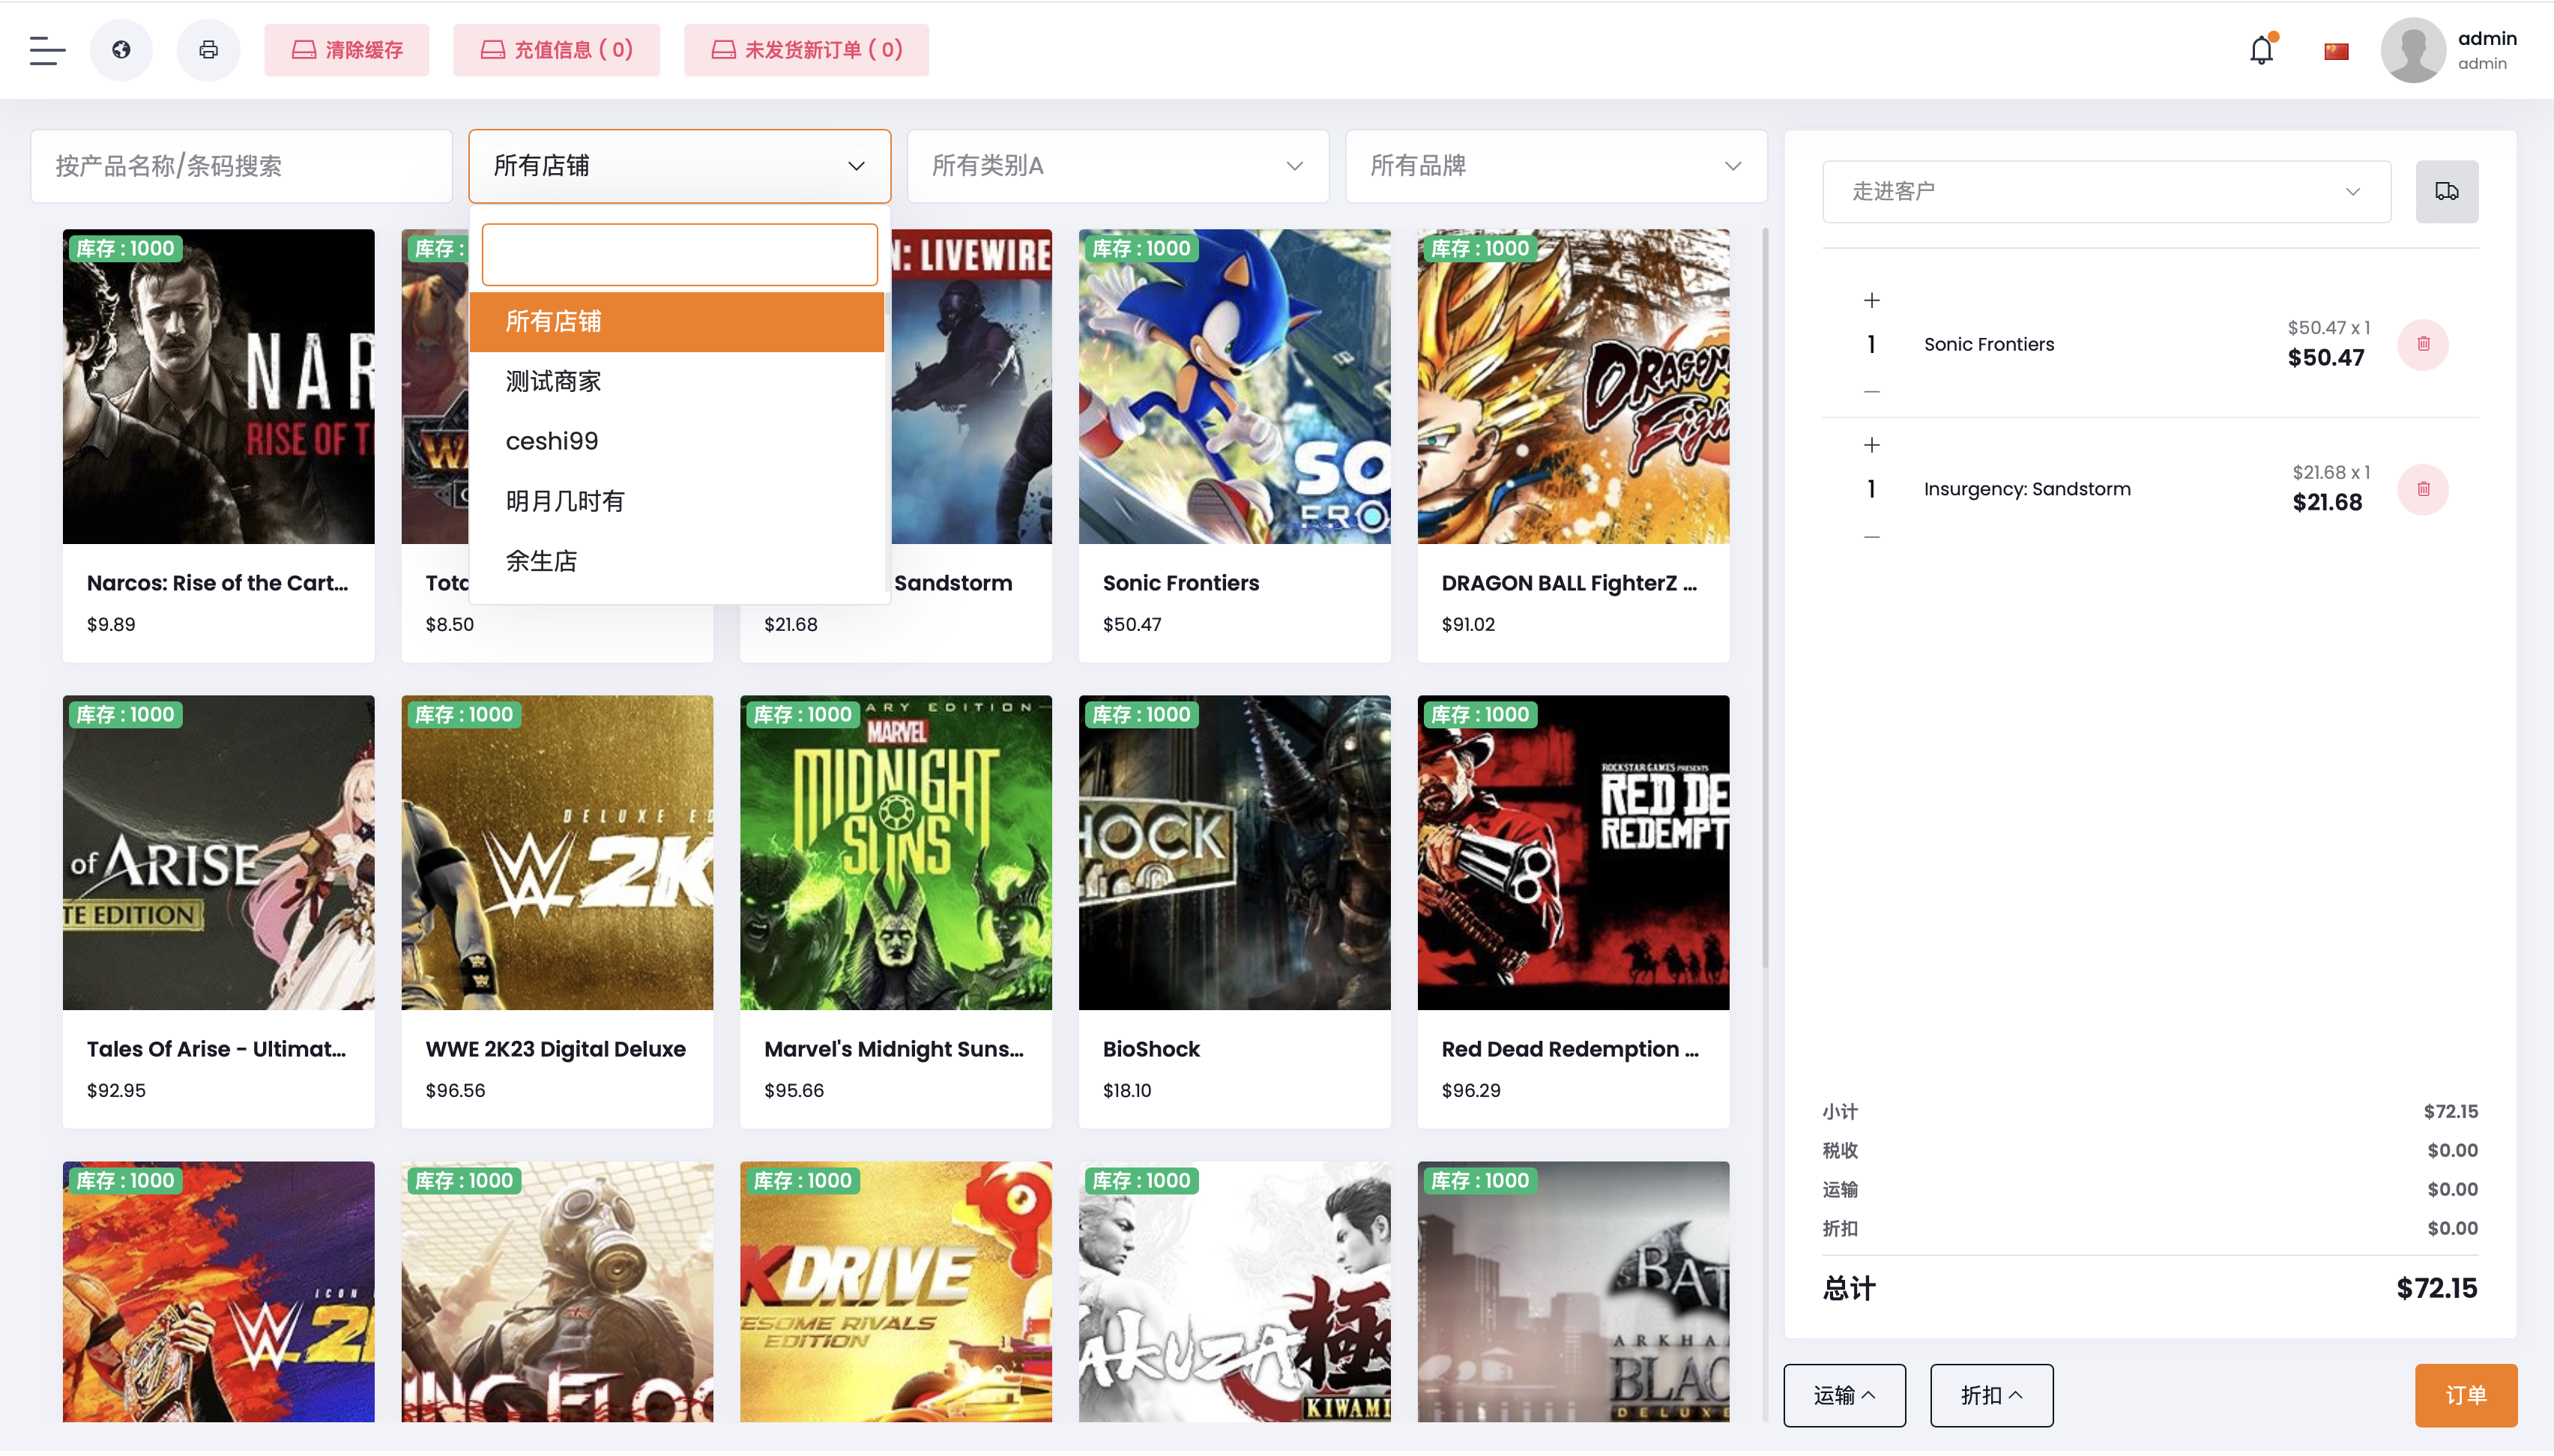The width and height of the screenshot is (2554, 1456).
Task: Click the Sonic Frontiers cart item name
Action: click(1989, 344)
